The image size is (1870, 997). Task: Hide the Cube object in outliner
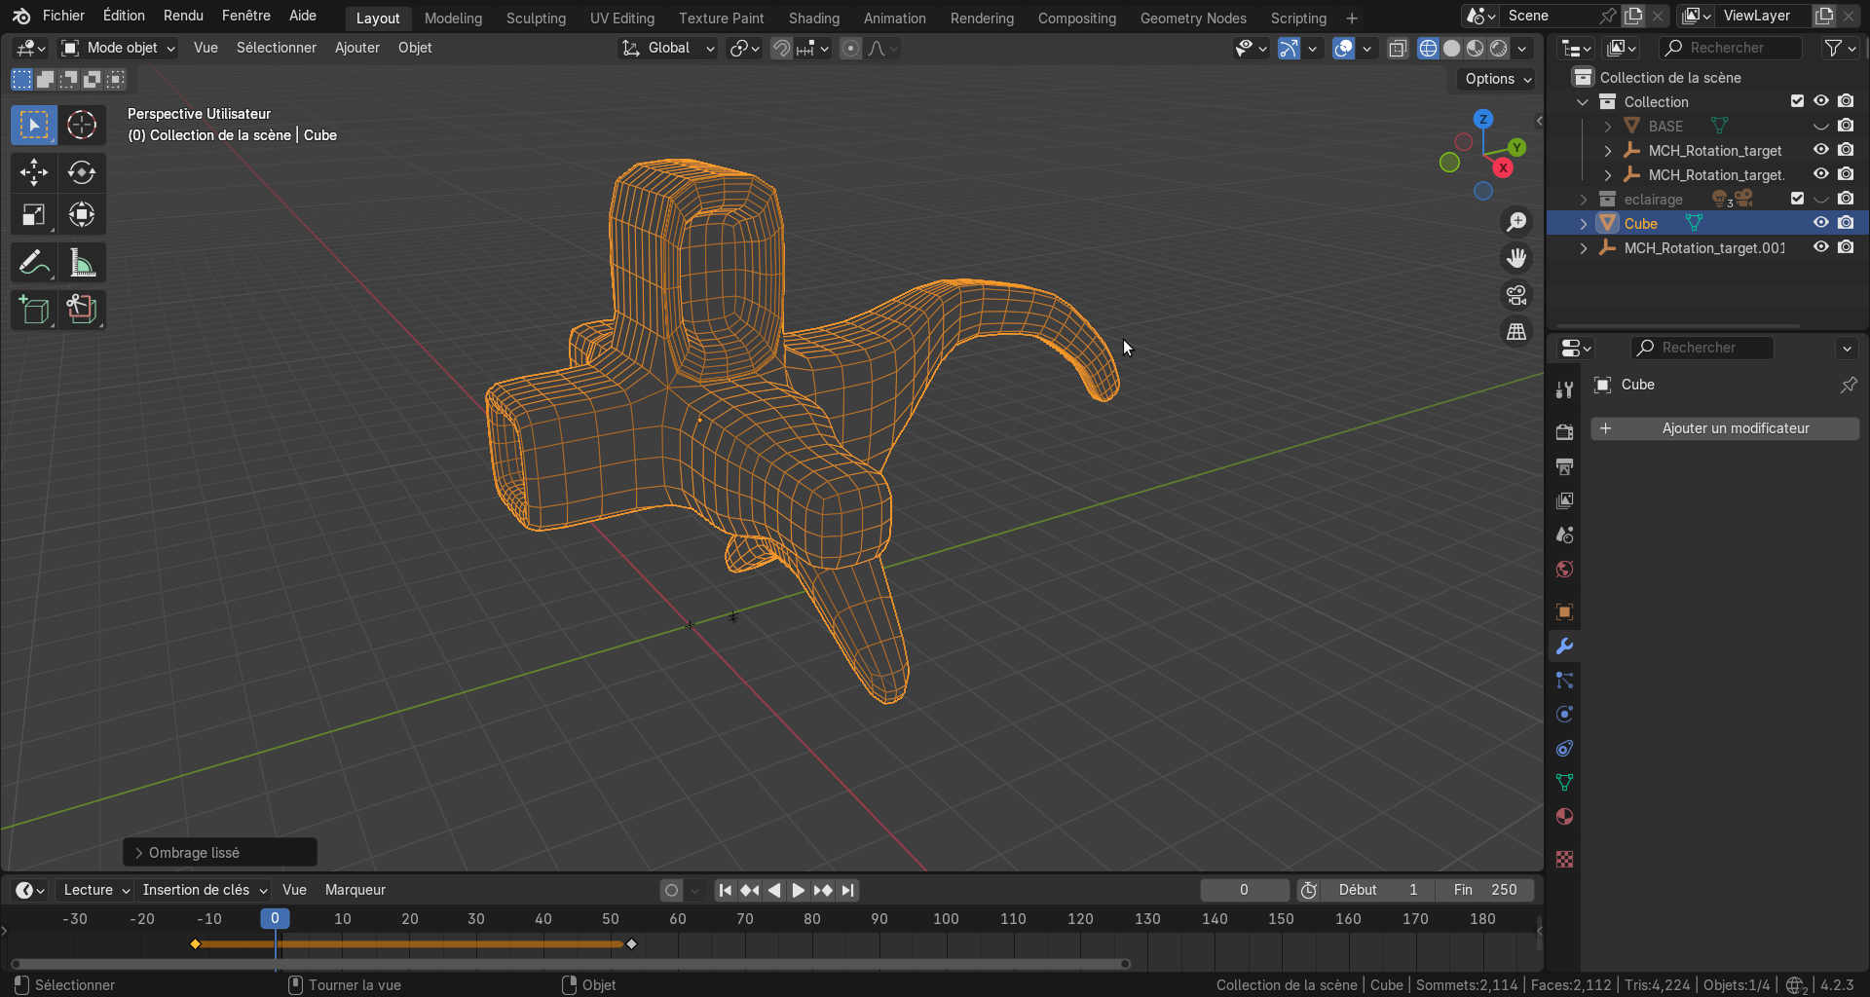[1820, 223]
